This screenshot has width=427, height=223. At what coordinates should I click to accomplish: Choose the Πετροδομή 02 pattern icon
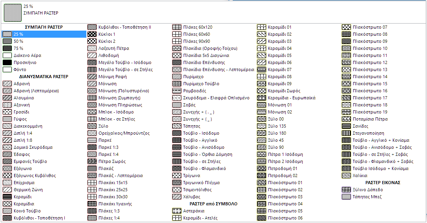261,175
